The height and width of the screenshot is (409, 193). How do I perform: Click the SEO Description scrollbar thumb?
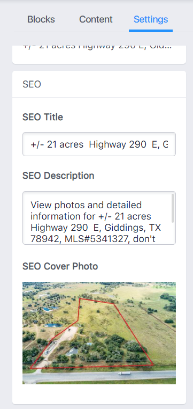point(173,209)
